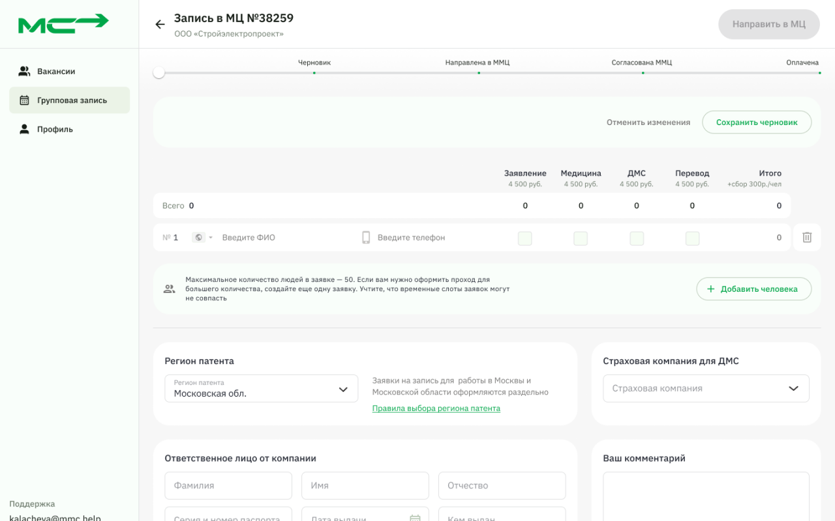Click the Запись в МЦ №38259 title
The width and height of the screenshot is (835, 521).
click(x=234, y=18)
